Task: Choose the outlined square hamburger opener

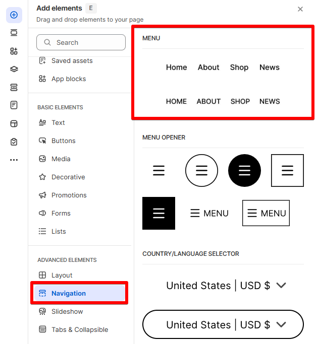Action: [x=287, y=170]
